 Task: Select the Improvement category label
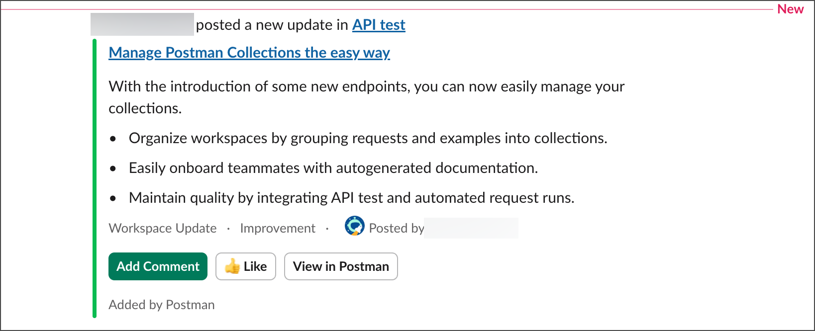coord(278,228)
